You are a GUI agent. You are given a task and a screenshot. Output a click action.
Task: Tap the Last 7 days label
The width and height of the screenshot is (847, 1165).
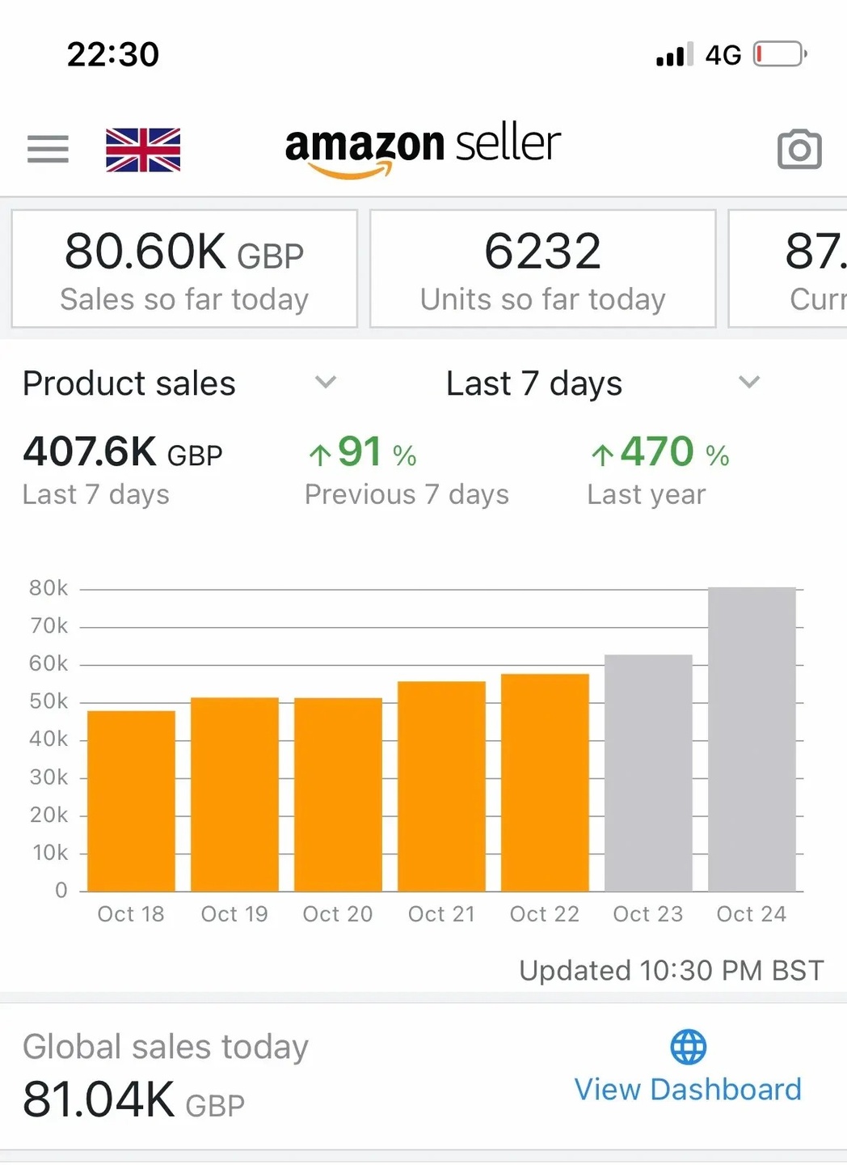tap(534, 383)
